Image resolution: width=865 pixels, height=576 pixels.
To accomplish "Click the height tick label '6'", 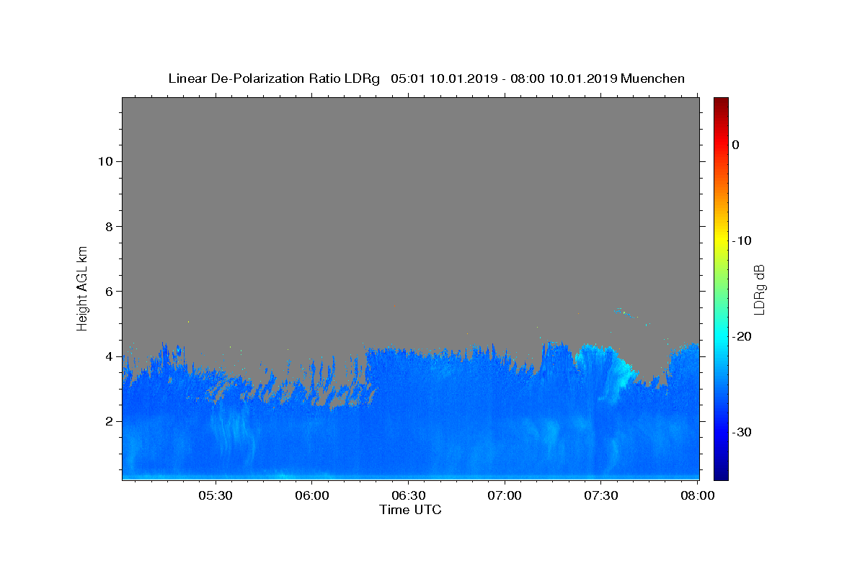I will (x=107, y=291).
